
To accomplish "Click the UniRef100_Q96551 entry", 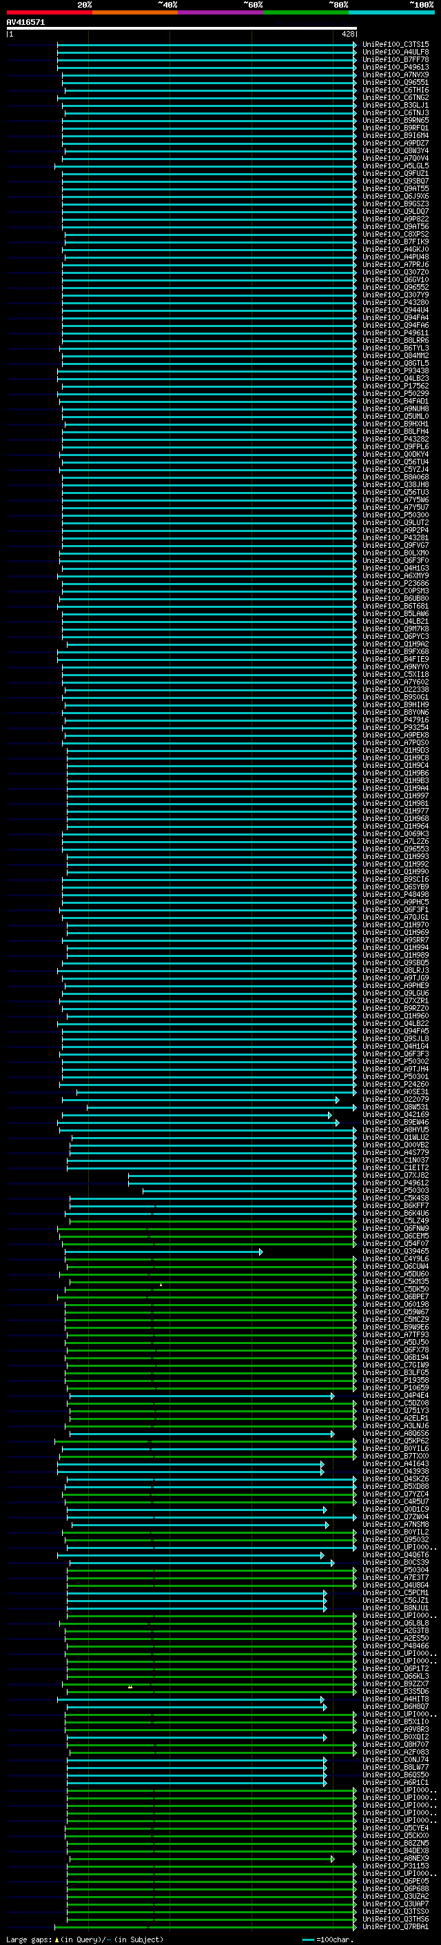I will (x=396, y=82).
